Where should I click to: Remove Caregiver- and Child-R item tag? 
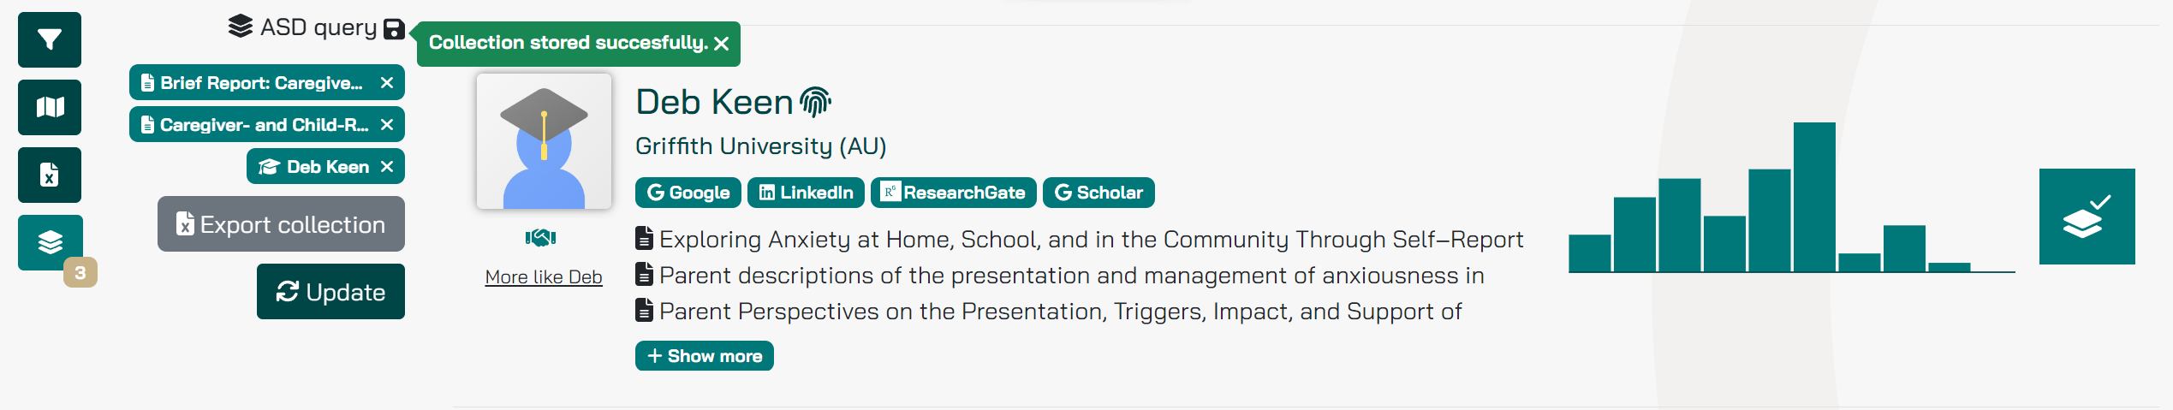tap(387, 125)
